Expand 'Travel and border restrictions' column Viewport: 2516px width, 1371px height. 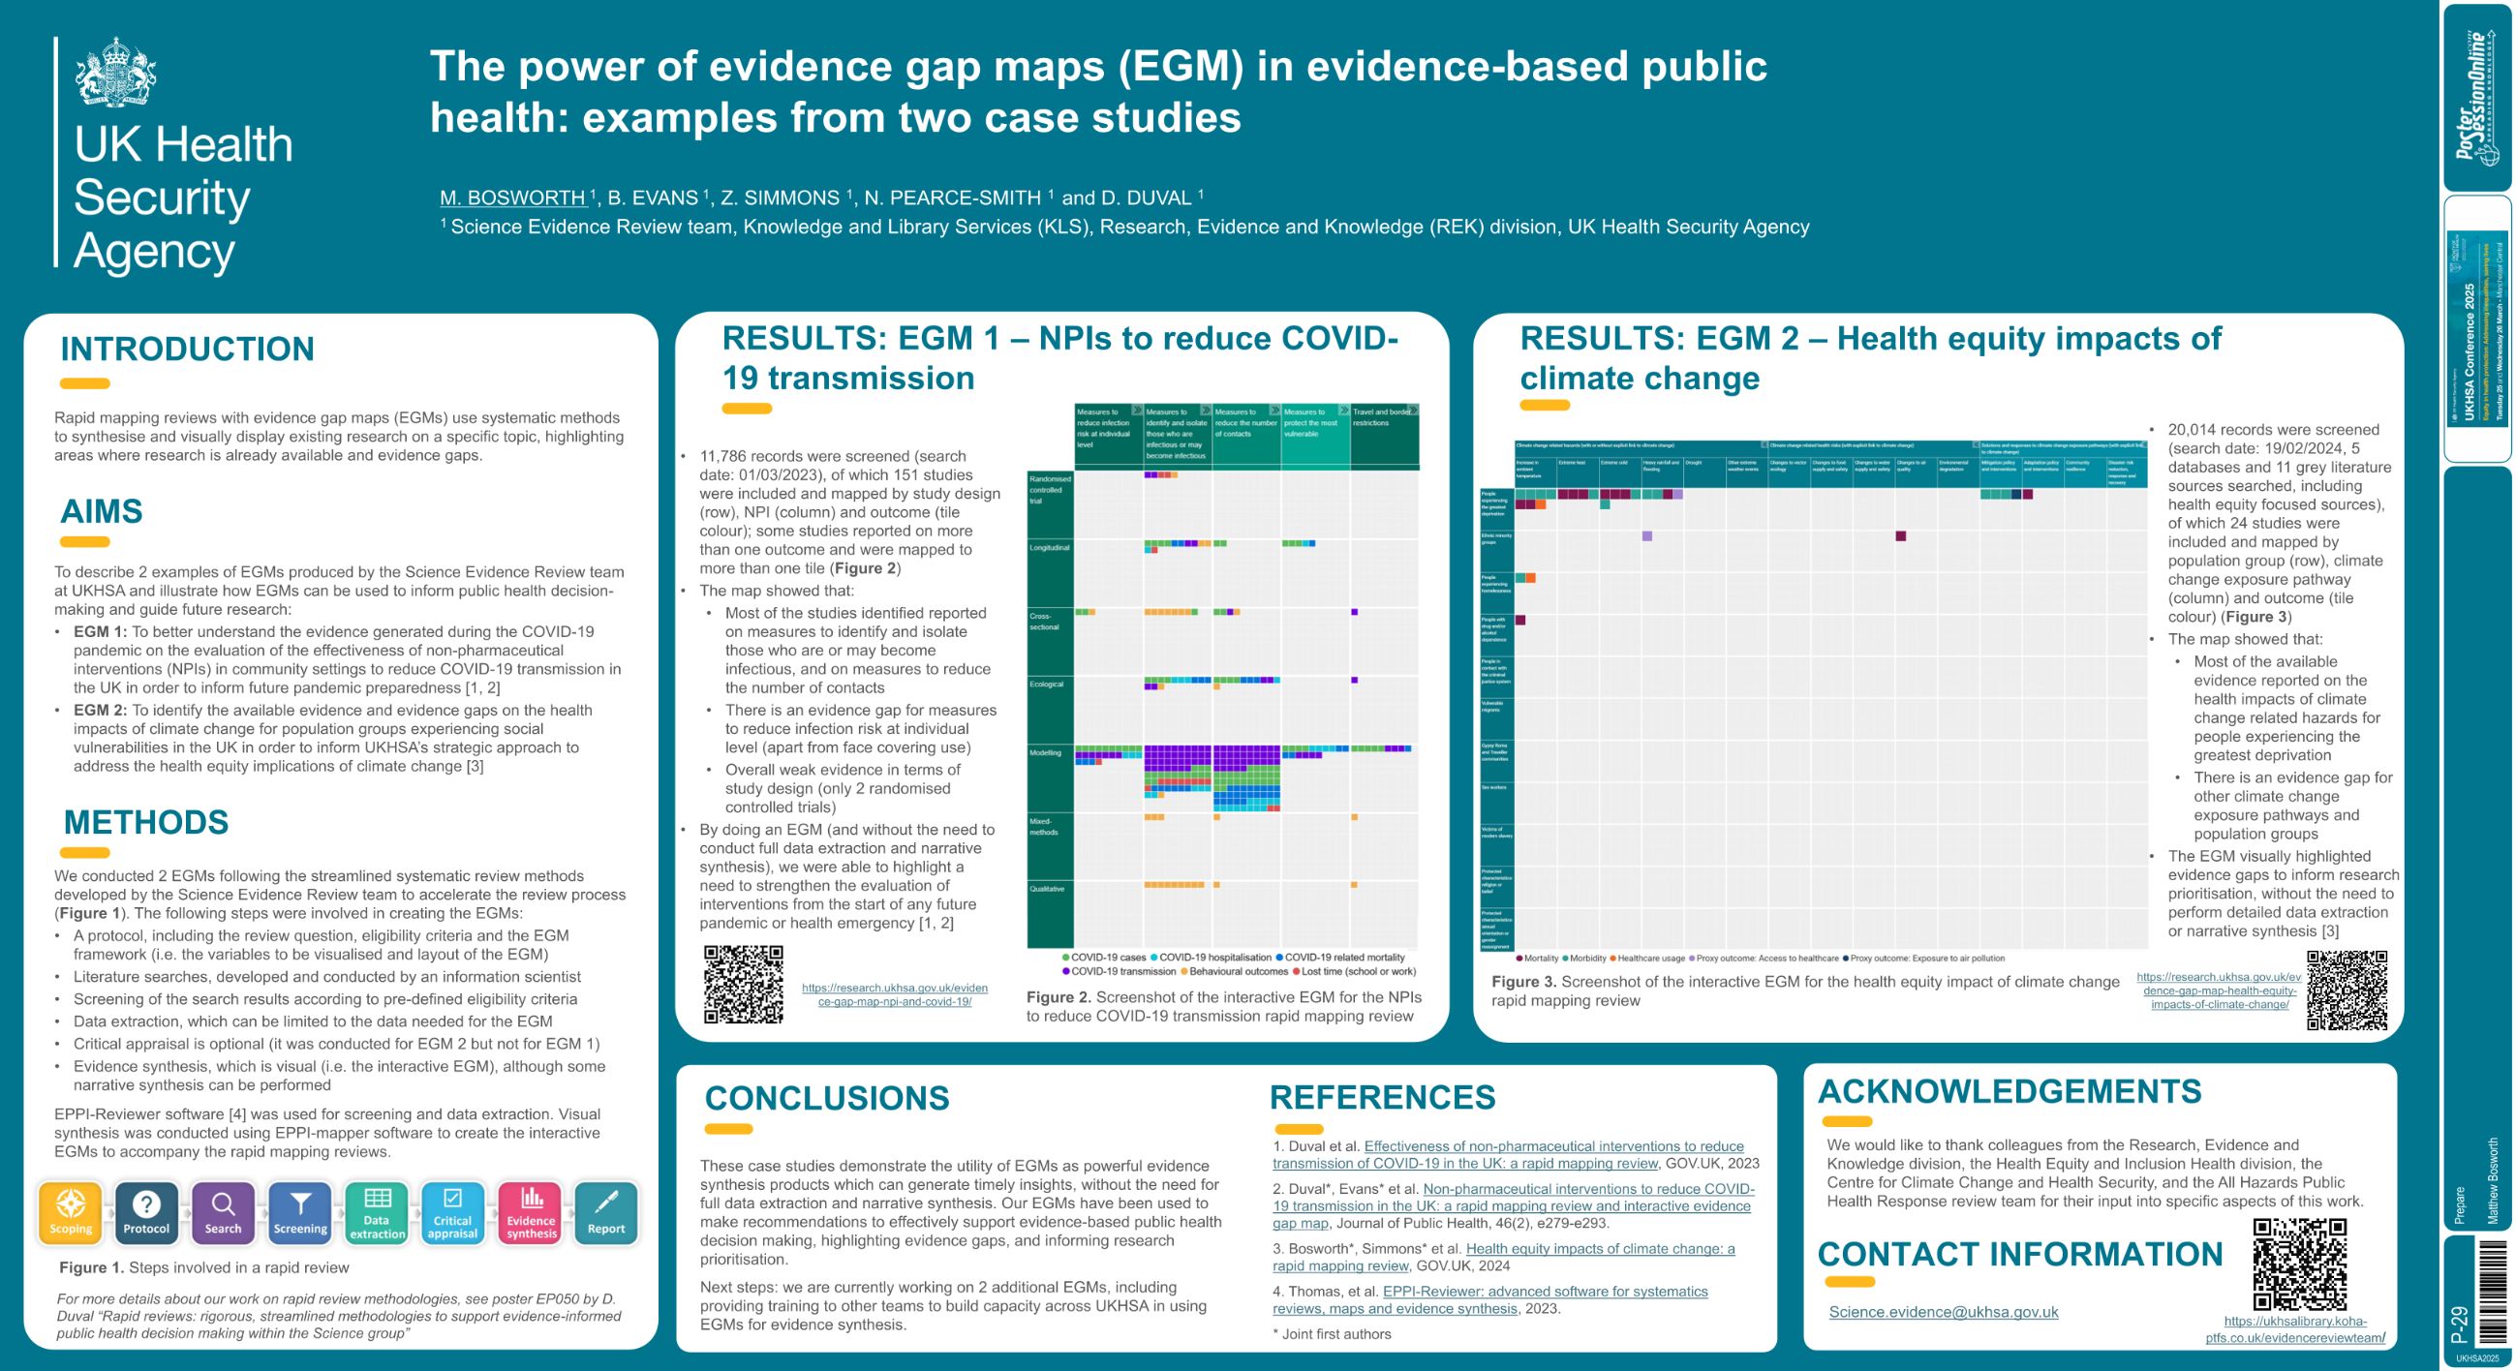(x=1411, y=411)
